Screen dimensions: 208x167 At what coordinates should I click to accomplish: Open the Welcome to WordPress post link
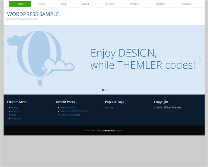coord(74,111)
